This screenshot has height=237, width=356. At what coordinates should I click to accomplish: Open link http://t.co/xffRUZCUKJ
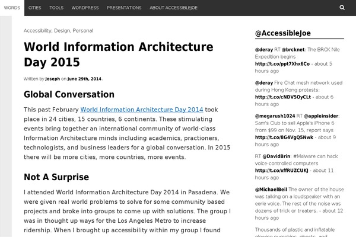point(281,171)
